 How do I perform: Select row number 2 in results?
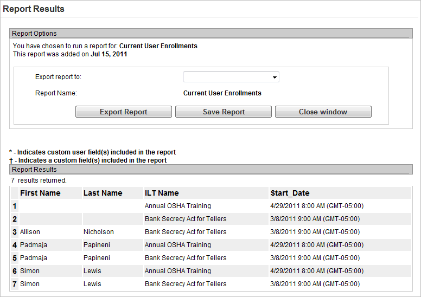pos(15,219)
